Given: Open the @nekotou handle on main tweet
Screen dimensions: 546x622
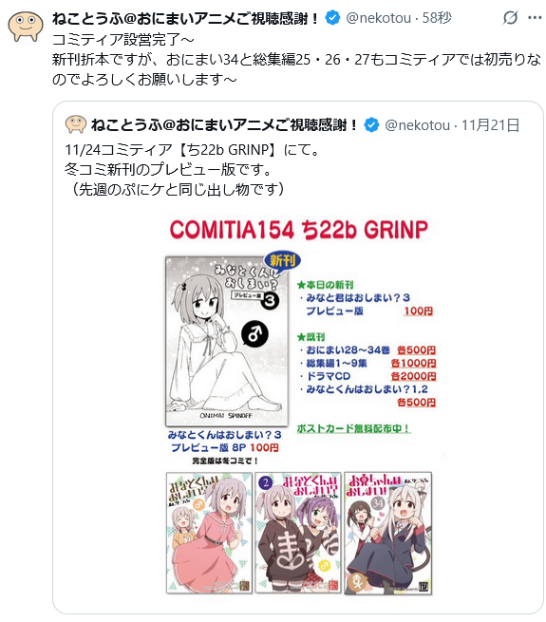Looking at the screenshot, I should (x=379, y=18).
